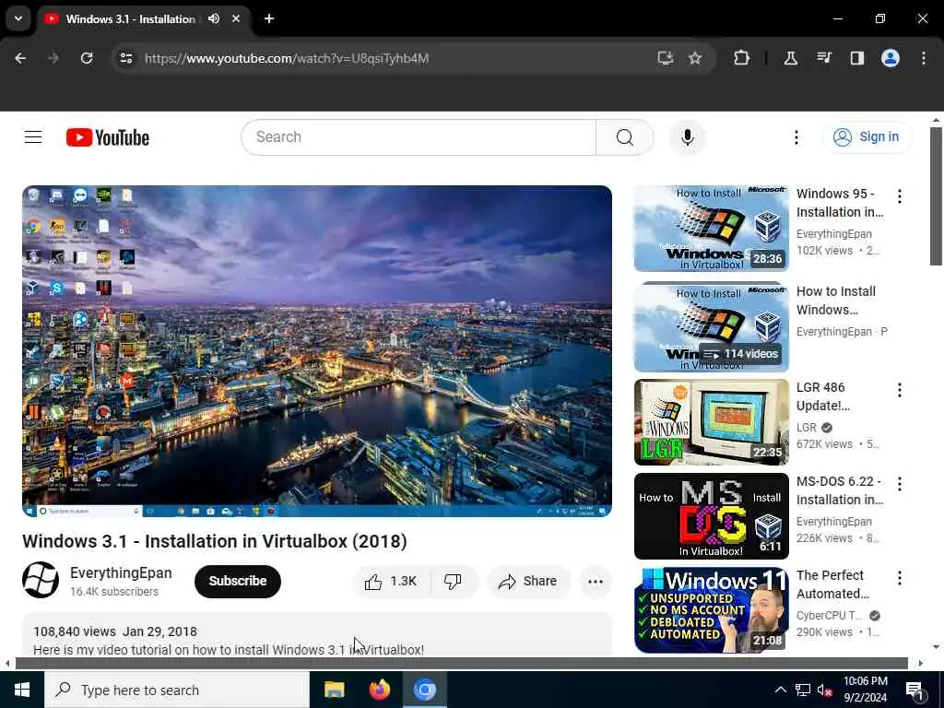Open How to Install Windows playlist title

(835, 301)
